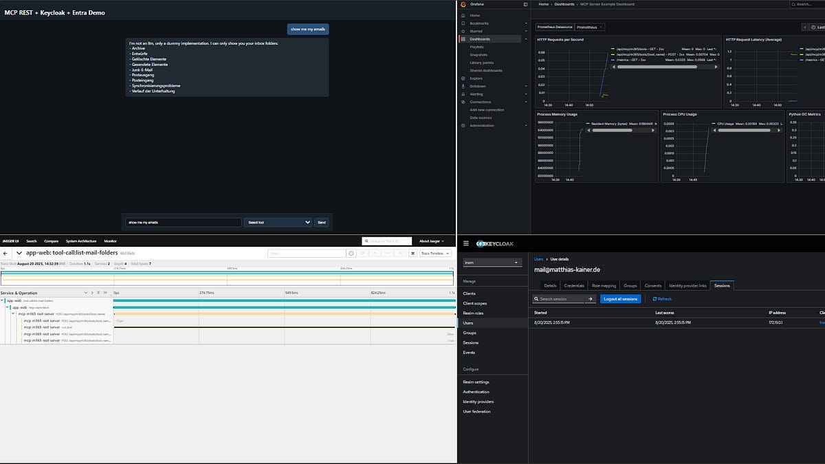825x464 pixels.
Task: Shift Grafana time range backward arrow
Action: click(805, 27)
